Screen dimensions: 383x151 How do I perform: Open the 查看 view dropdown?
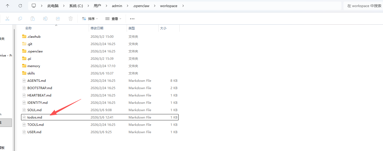coord(113,19)
